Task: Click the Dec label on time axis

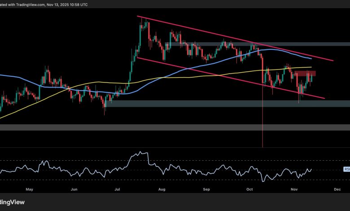Action: coord(337,189)
